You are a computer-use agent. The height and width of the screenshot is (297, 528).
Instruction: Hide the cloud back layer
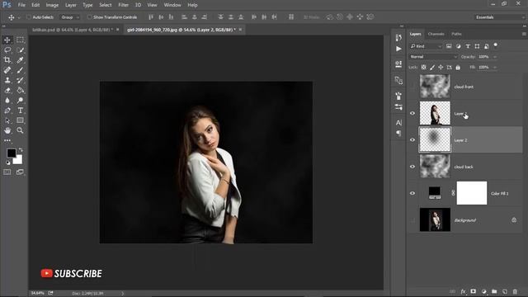tap(412, 167)
